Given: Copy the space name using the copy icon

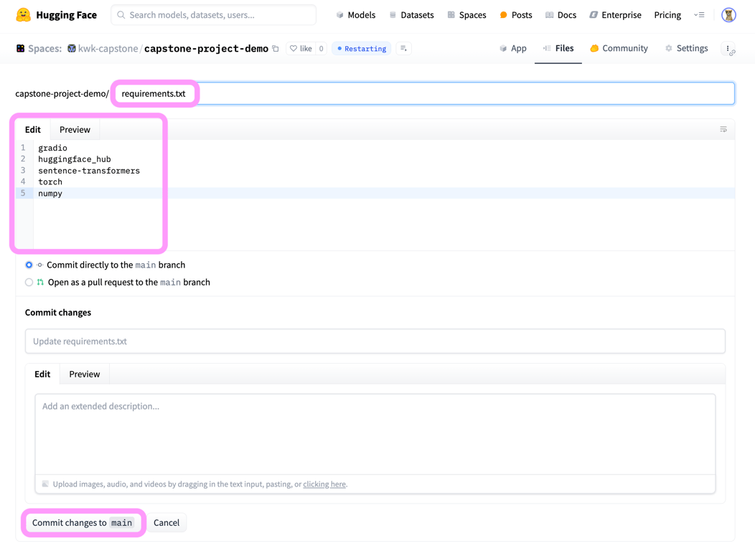Looking at the screenshot, I should (276, 49).
